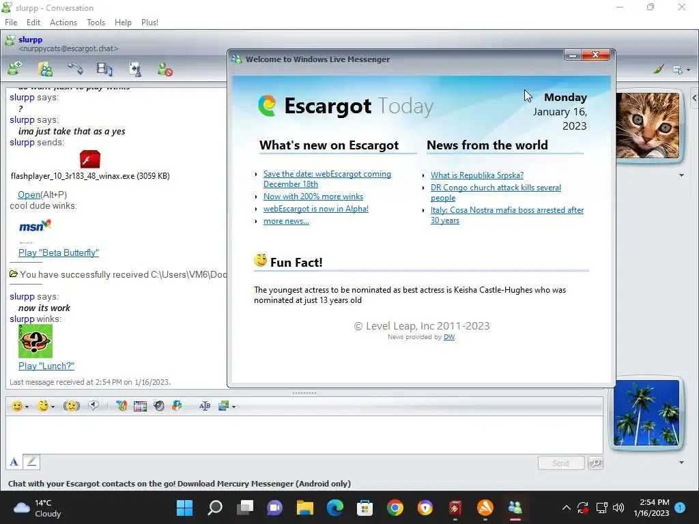Screen dimensions: 699x524
Task: Open the received flashplayer file link
Action: tap(29, 194)
